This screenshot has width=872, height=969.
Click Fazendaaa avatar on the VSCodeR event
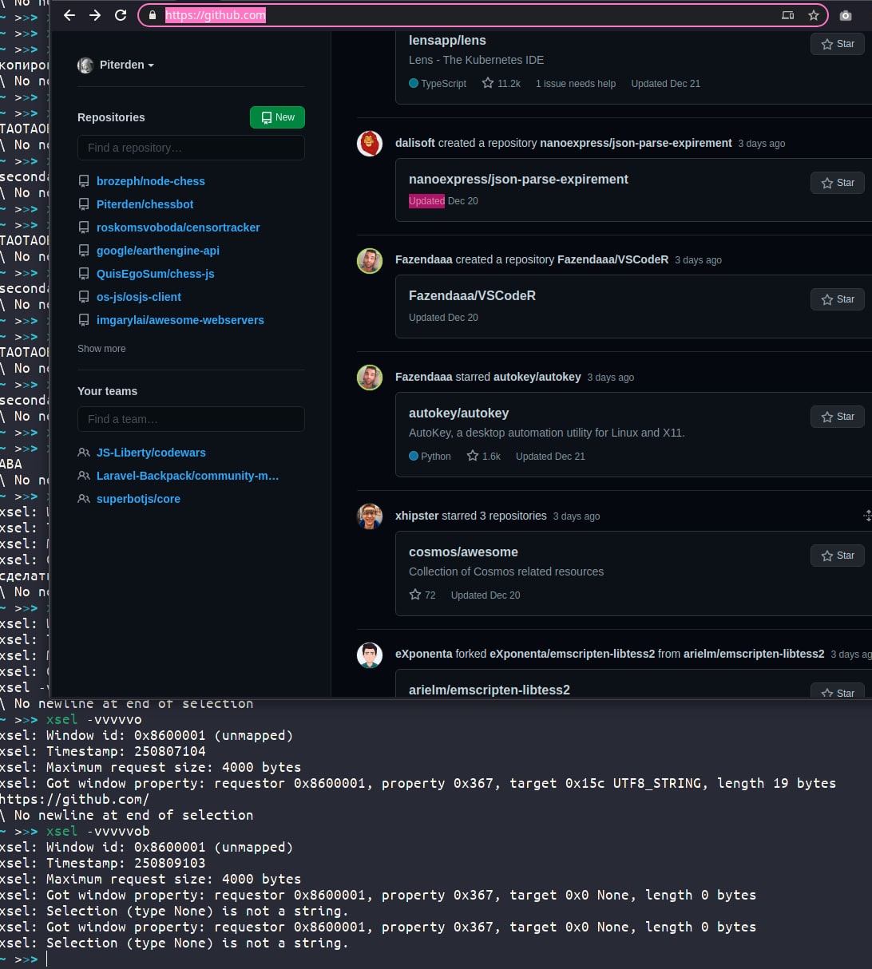[370, 260]
